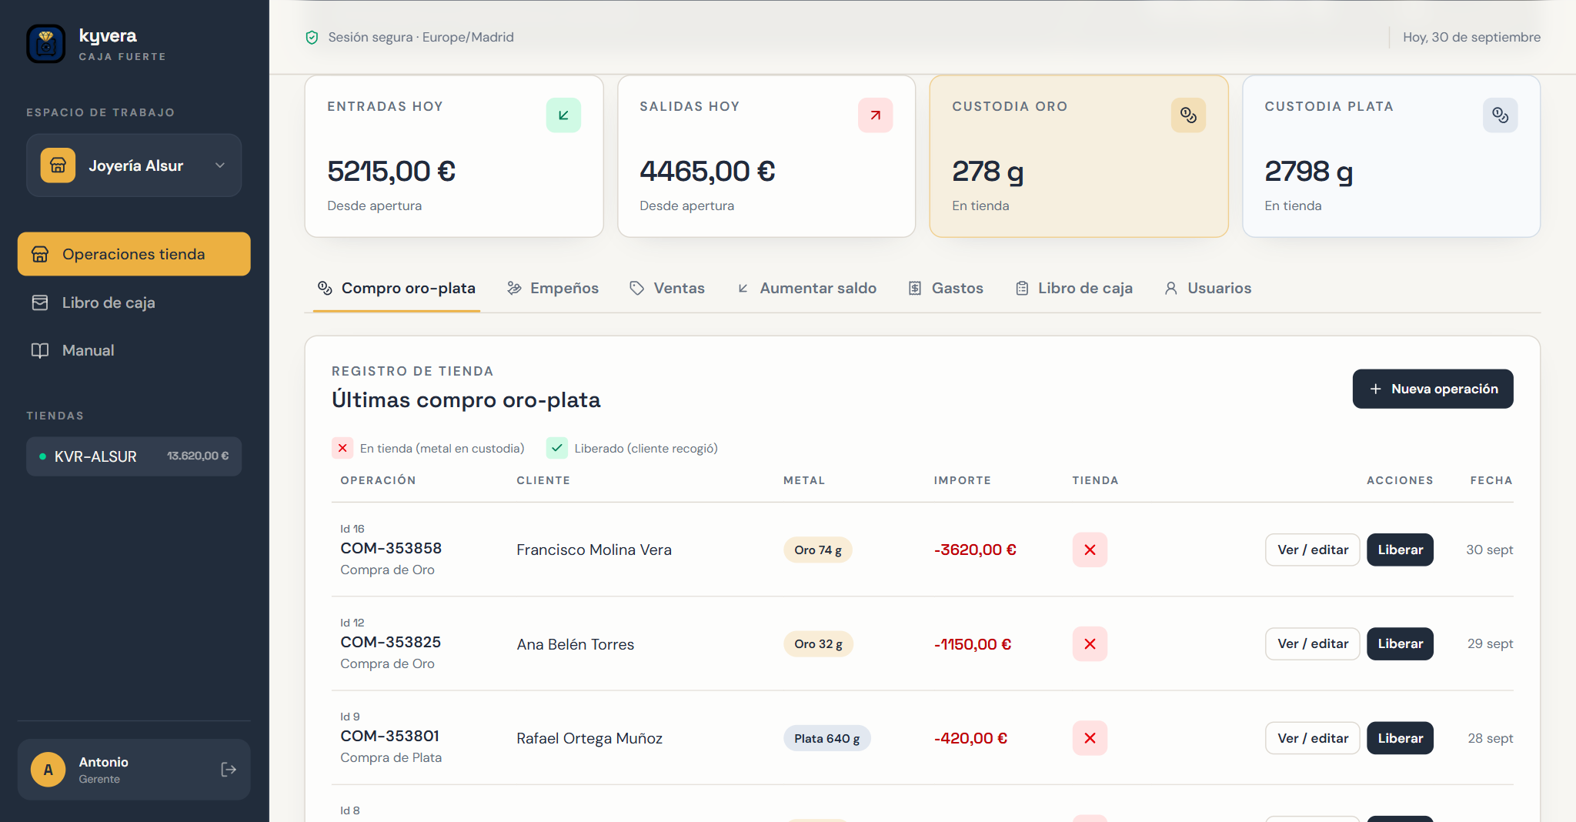Click Ver / editar for COM-353825

coord(1313,643)
